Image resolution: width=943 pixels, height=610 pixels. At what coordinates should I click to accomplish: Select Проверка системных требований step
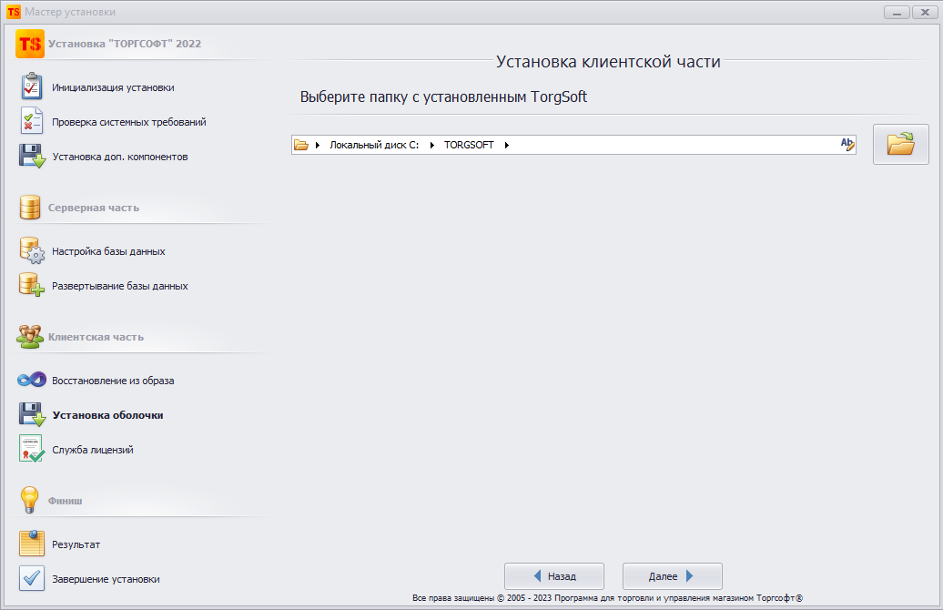tap(128, 122)
